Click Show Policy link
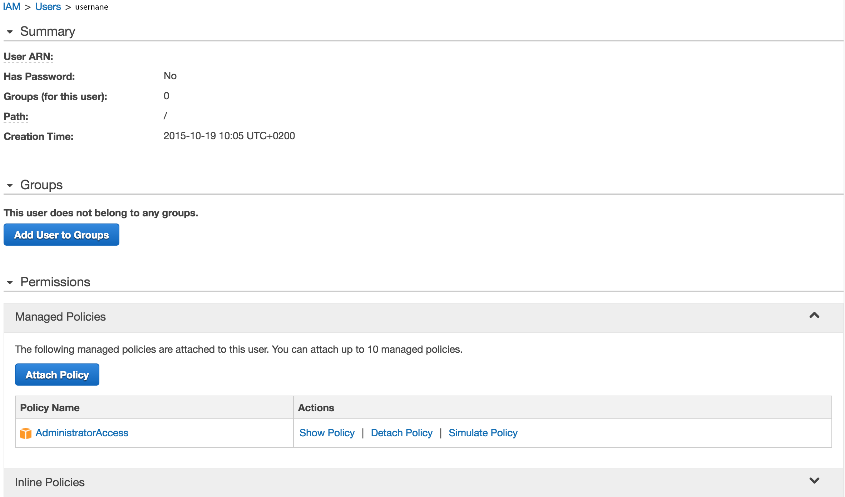 (x=327, y=433)
